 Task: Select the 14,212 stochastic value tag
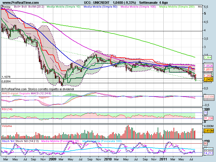pos(208,153)
